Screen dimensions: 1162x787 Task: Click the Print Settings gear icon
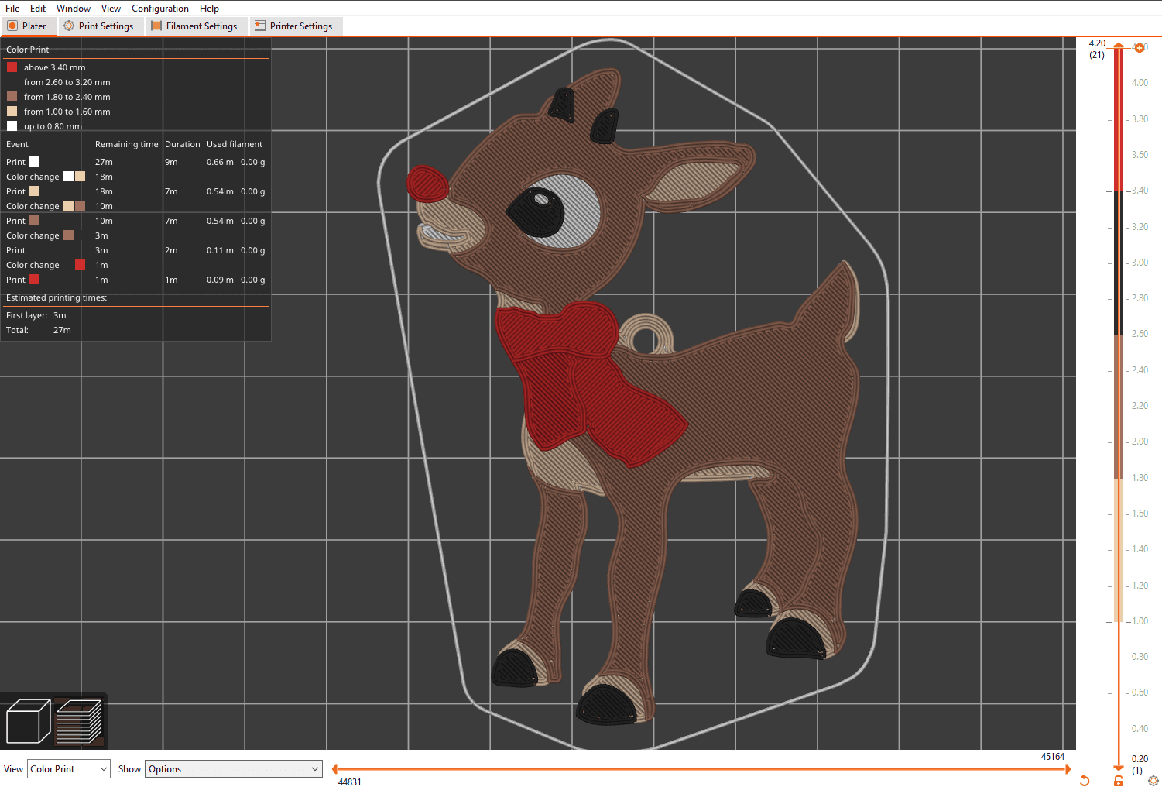[x=69, y=26]
